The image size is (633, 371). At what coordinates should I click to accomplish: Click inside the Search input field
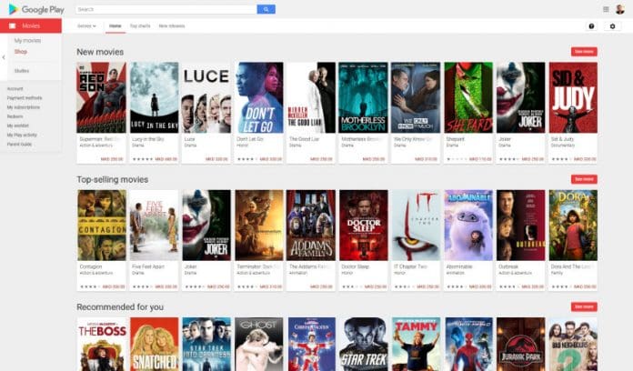(164, 9)
